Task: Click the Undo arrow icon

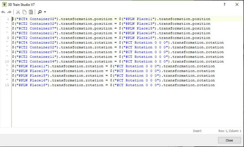Action: (x=3, y=12)
